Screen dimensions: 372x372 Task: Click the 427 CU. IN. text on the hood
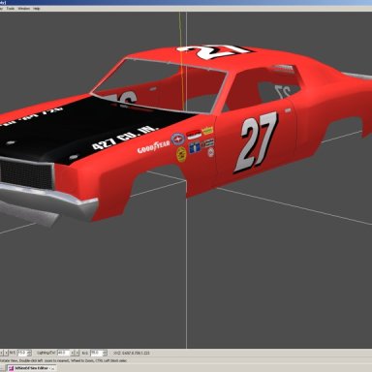[x=124, y=139]
